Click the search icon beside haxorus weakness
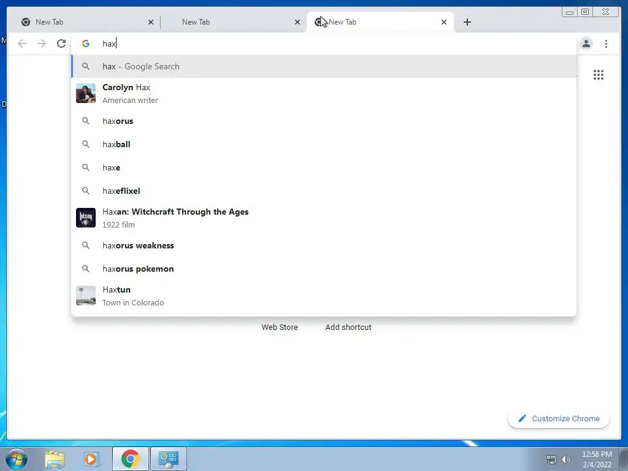 (x=86, y=245)
